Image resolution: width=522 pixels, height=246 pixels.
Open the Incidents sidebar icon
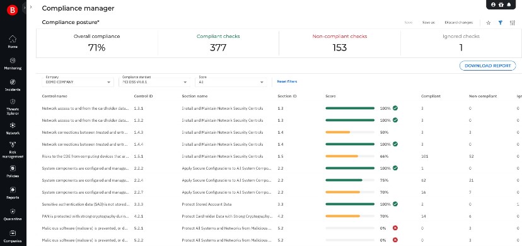(13, 85)
